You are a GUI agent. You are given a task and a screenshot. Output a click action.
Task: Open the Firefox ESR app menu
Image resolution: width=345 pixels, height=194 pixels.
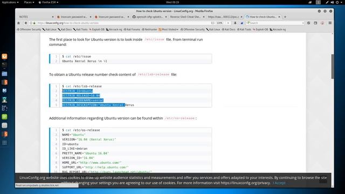click(49, 2)
